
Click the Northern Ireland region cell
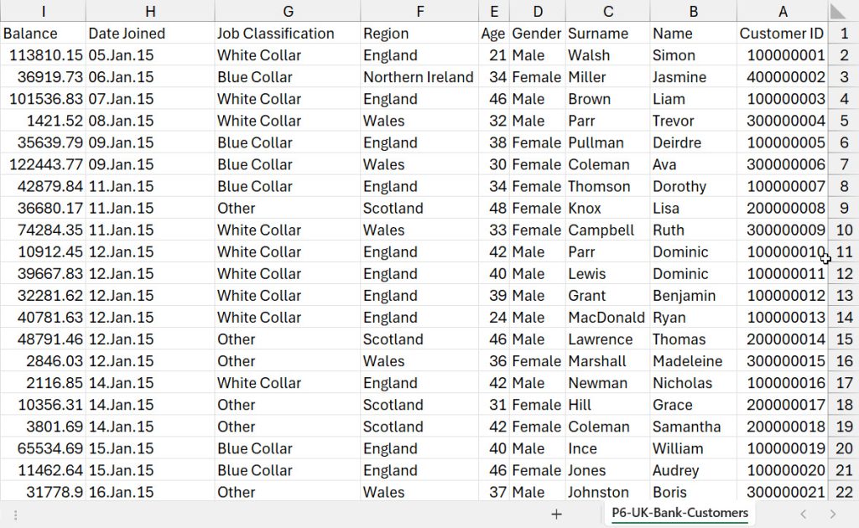point(419,77)
